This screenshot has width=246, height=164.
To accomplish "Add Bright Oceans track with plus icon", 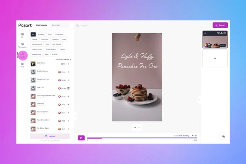I will pos(68,72).
